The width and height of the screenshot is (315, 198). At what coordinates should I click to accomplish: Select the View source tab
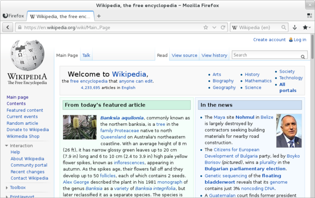[x=184, y=56]
